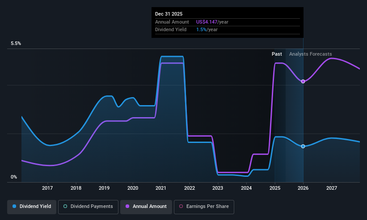Click the 2020 x-axis label
This screenshot has height=220, width=367.
tap(133, 188)
